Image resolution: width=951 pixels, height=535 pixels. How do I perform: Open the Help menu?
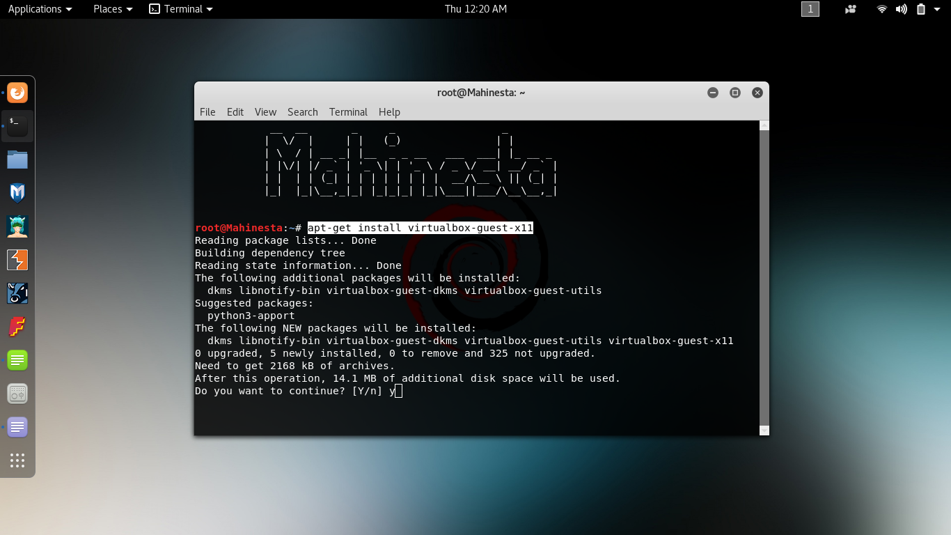389,112
